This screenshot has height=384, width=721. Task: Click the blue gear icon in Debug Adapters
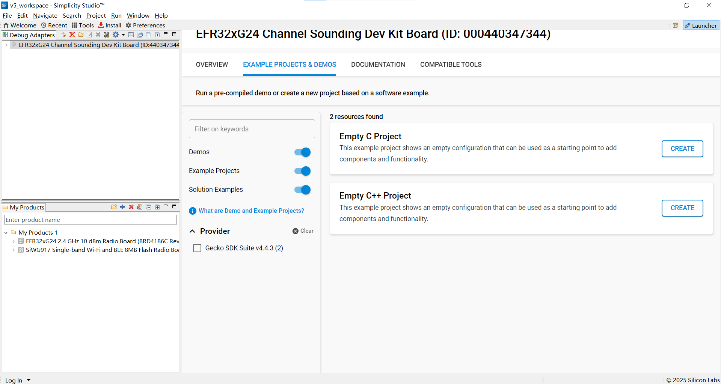116,35
